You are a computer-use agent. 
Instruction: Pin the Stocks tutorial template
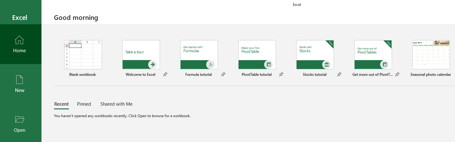tap(339, 75)
